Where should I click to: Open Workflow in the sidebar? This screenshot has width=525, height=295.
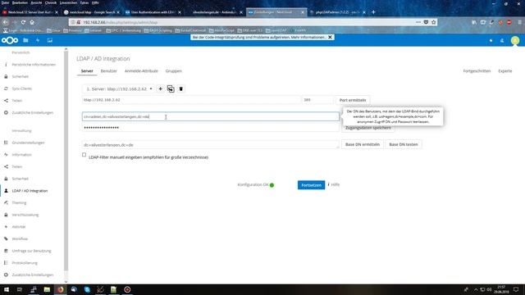[20, 239]
